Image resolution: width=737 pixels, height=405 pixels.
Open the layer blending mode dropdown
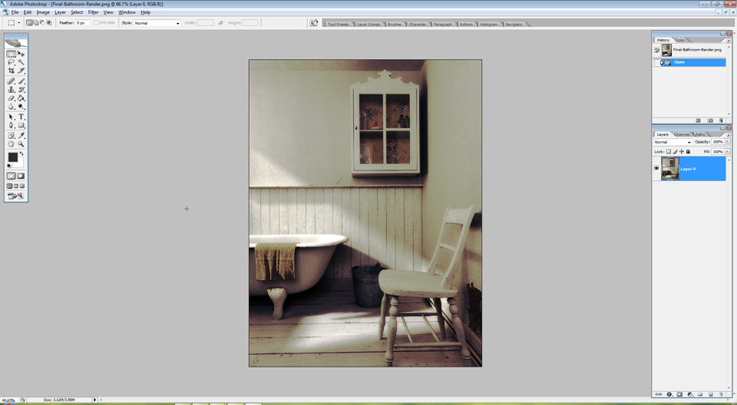673,142
